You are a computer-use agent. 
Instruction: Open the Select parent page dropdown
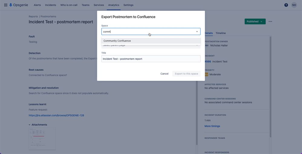pyautogui.click(x=151, y=45)
